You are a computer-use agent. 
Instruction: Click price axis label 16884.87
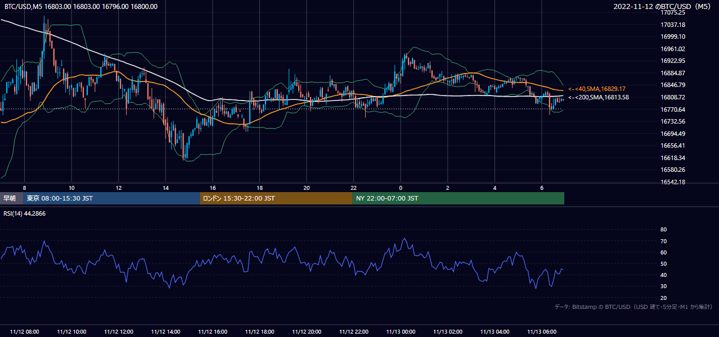pos(672,73)
